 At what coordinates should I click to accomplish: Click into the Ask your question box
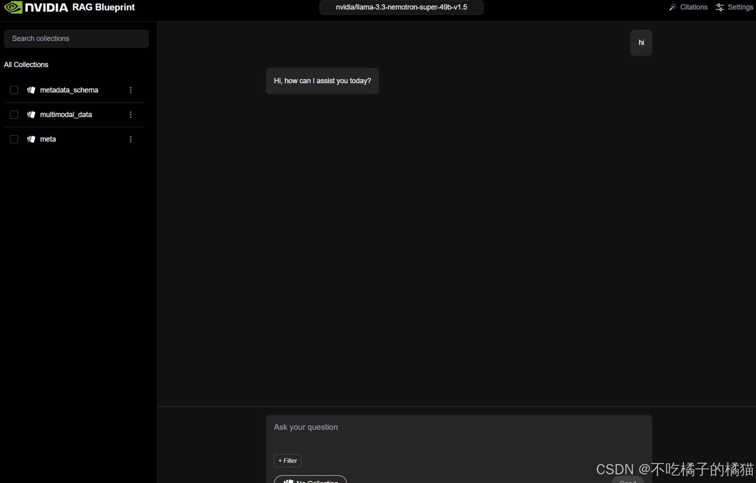pyautogui.click(x=459, y=427)
